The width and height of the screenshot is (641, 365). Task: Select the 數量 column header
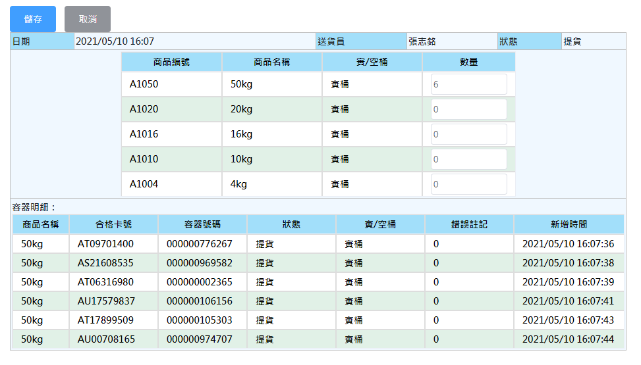coord(469,62)
